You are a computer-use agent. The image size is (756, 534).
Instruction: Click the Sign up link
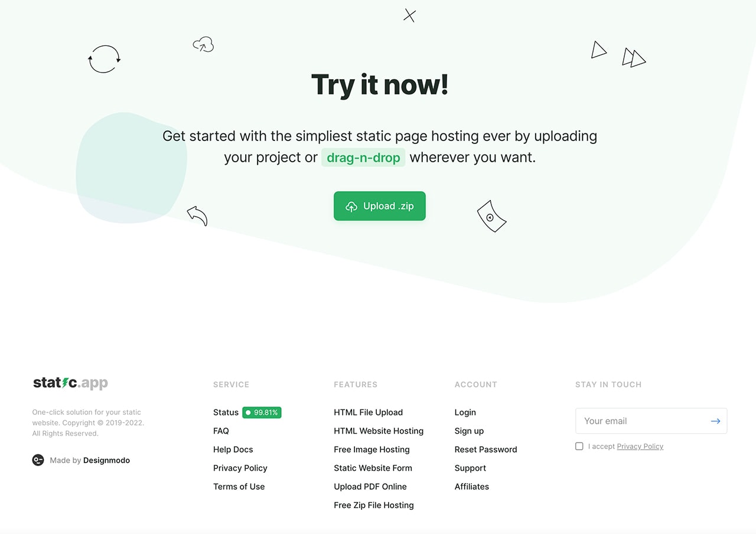click(x=469, y=431)
